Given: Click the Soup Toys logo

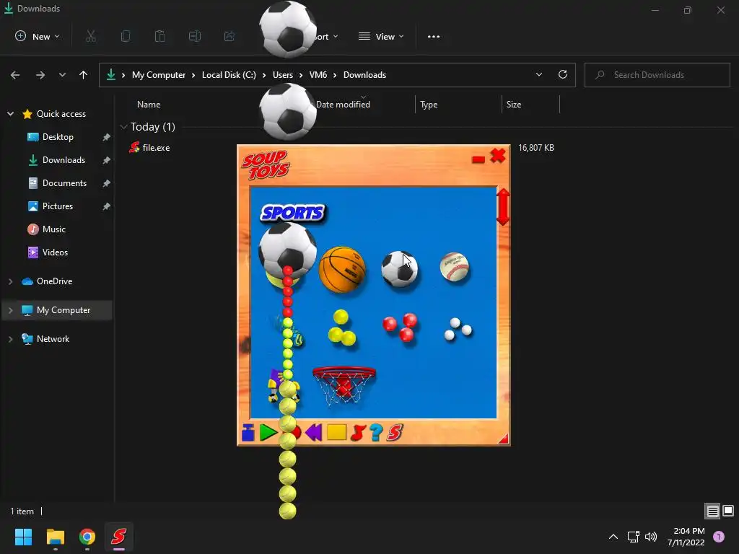Looking at the screenshot, I should pos(266,164).
